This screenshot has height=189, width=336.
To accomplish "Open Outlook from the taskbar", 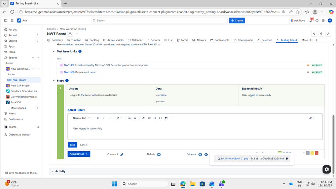I will click(212, 184).
